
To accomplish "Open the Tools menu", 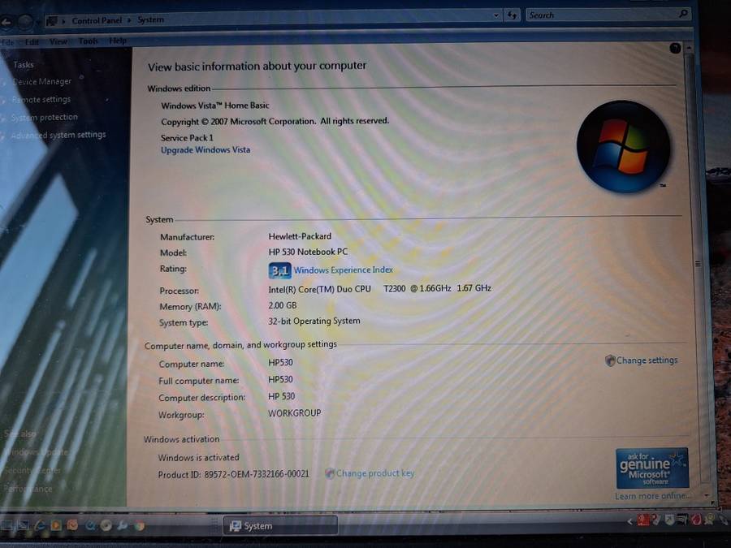I will point(88,41).
